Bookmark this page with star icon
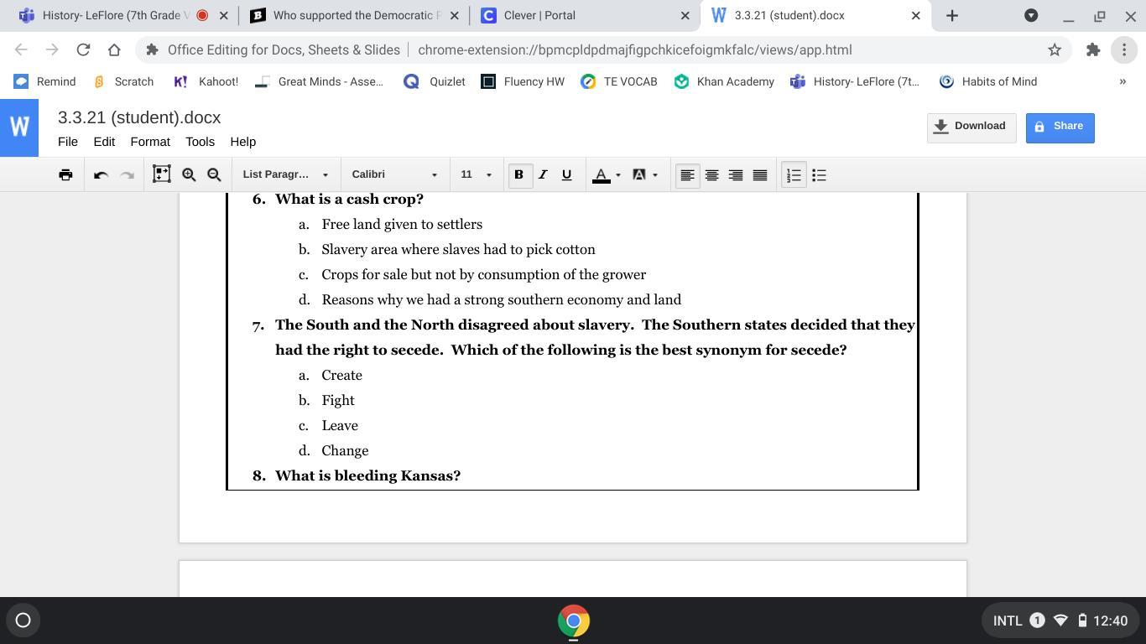Image resolution: width=1146 pixels, height=644 pixels. pos(1055,49)
